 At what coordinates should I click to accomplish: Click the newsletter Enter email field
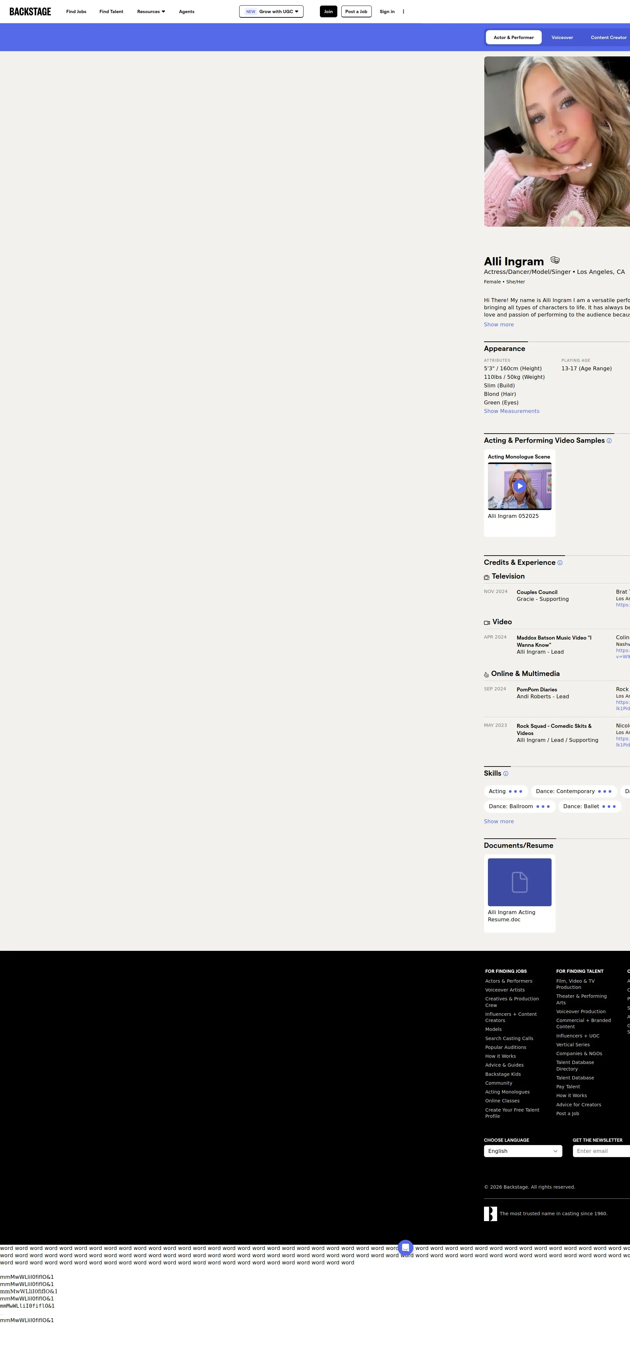(601, 1151)
